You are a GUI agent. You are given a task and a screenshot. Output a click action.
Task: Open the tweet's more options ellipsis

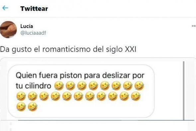[194, 26]
